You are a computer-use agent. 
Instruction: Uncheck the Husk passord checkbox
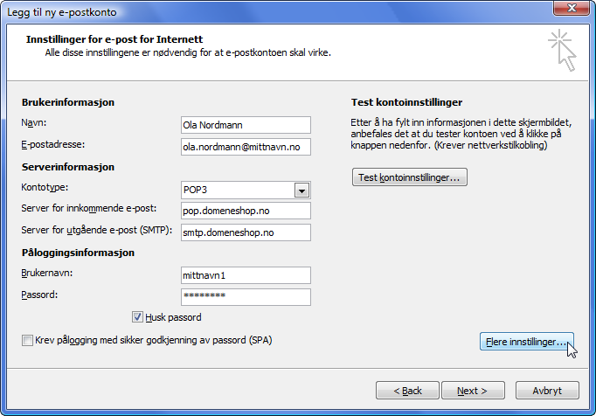(137, 317)
